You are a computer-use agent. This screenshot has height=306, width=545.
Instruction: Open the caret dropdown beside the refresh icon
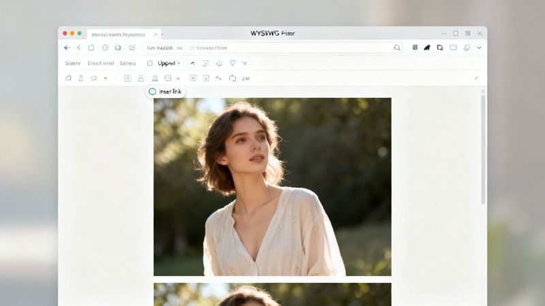[106, 78]
